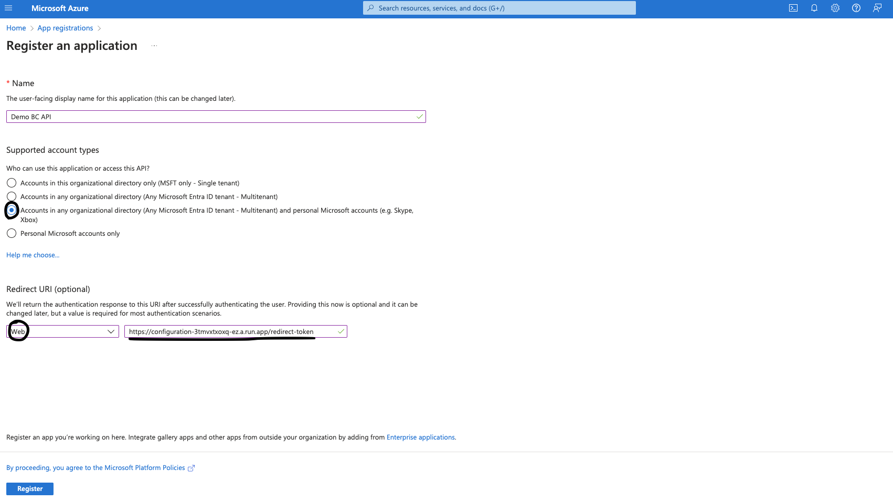
Task: Go to Home breadcrumb
Action: click(16, 28)
